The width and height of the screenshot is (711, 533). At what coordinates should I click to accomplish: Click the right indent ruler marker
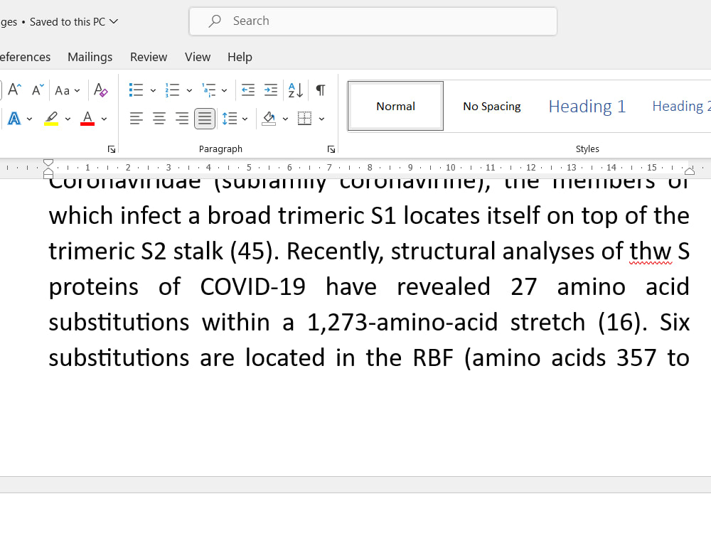(x=690, y=171)
